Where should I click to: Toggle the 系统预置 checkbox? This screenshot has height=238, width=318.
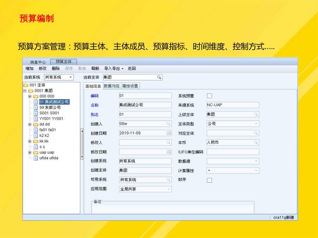click(209, 96)
